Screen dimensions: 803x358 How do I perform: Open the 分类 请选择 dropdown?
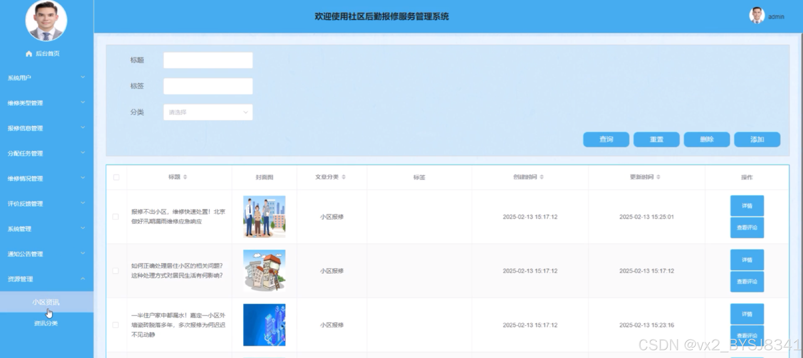tap(208, 112)
